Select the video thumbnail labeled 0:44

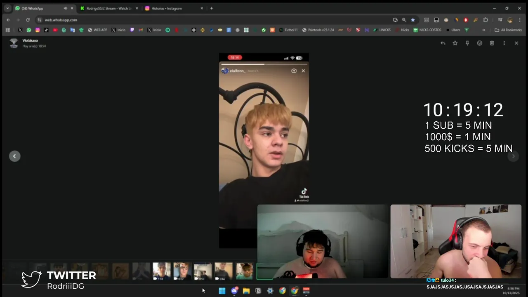click(224, 271)
